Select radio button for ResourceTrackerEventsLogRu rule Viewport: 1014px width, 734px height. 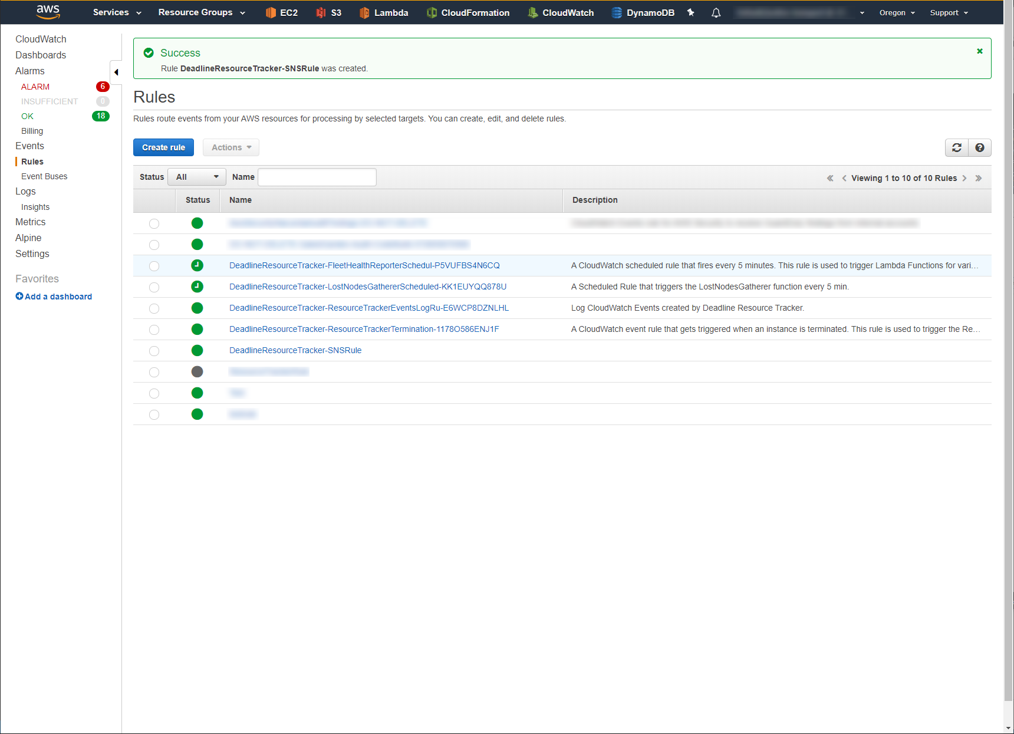click(x=154, y=308)
